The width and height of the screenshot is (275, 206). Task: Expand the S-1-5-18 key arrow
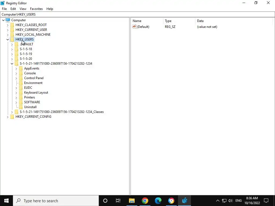12,49
